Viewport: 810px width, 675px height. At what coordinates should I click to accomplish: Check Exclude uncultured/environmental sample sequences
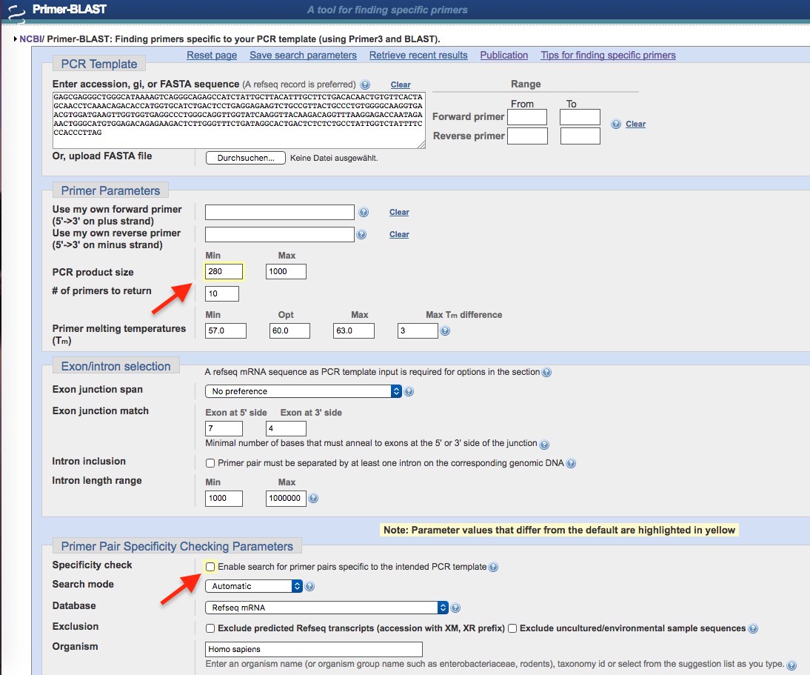(x=512, y=628)
